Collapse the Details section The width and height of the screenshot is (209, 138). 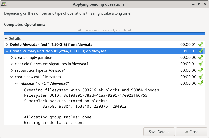6,39
